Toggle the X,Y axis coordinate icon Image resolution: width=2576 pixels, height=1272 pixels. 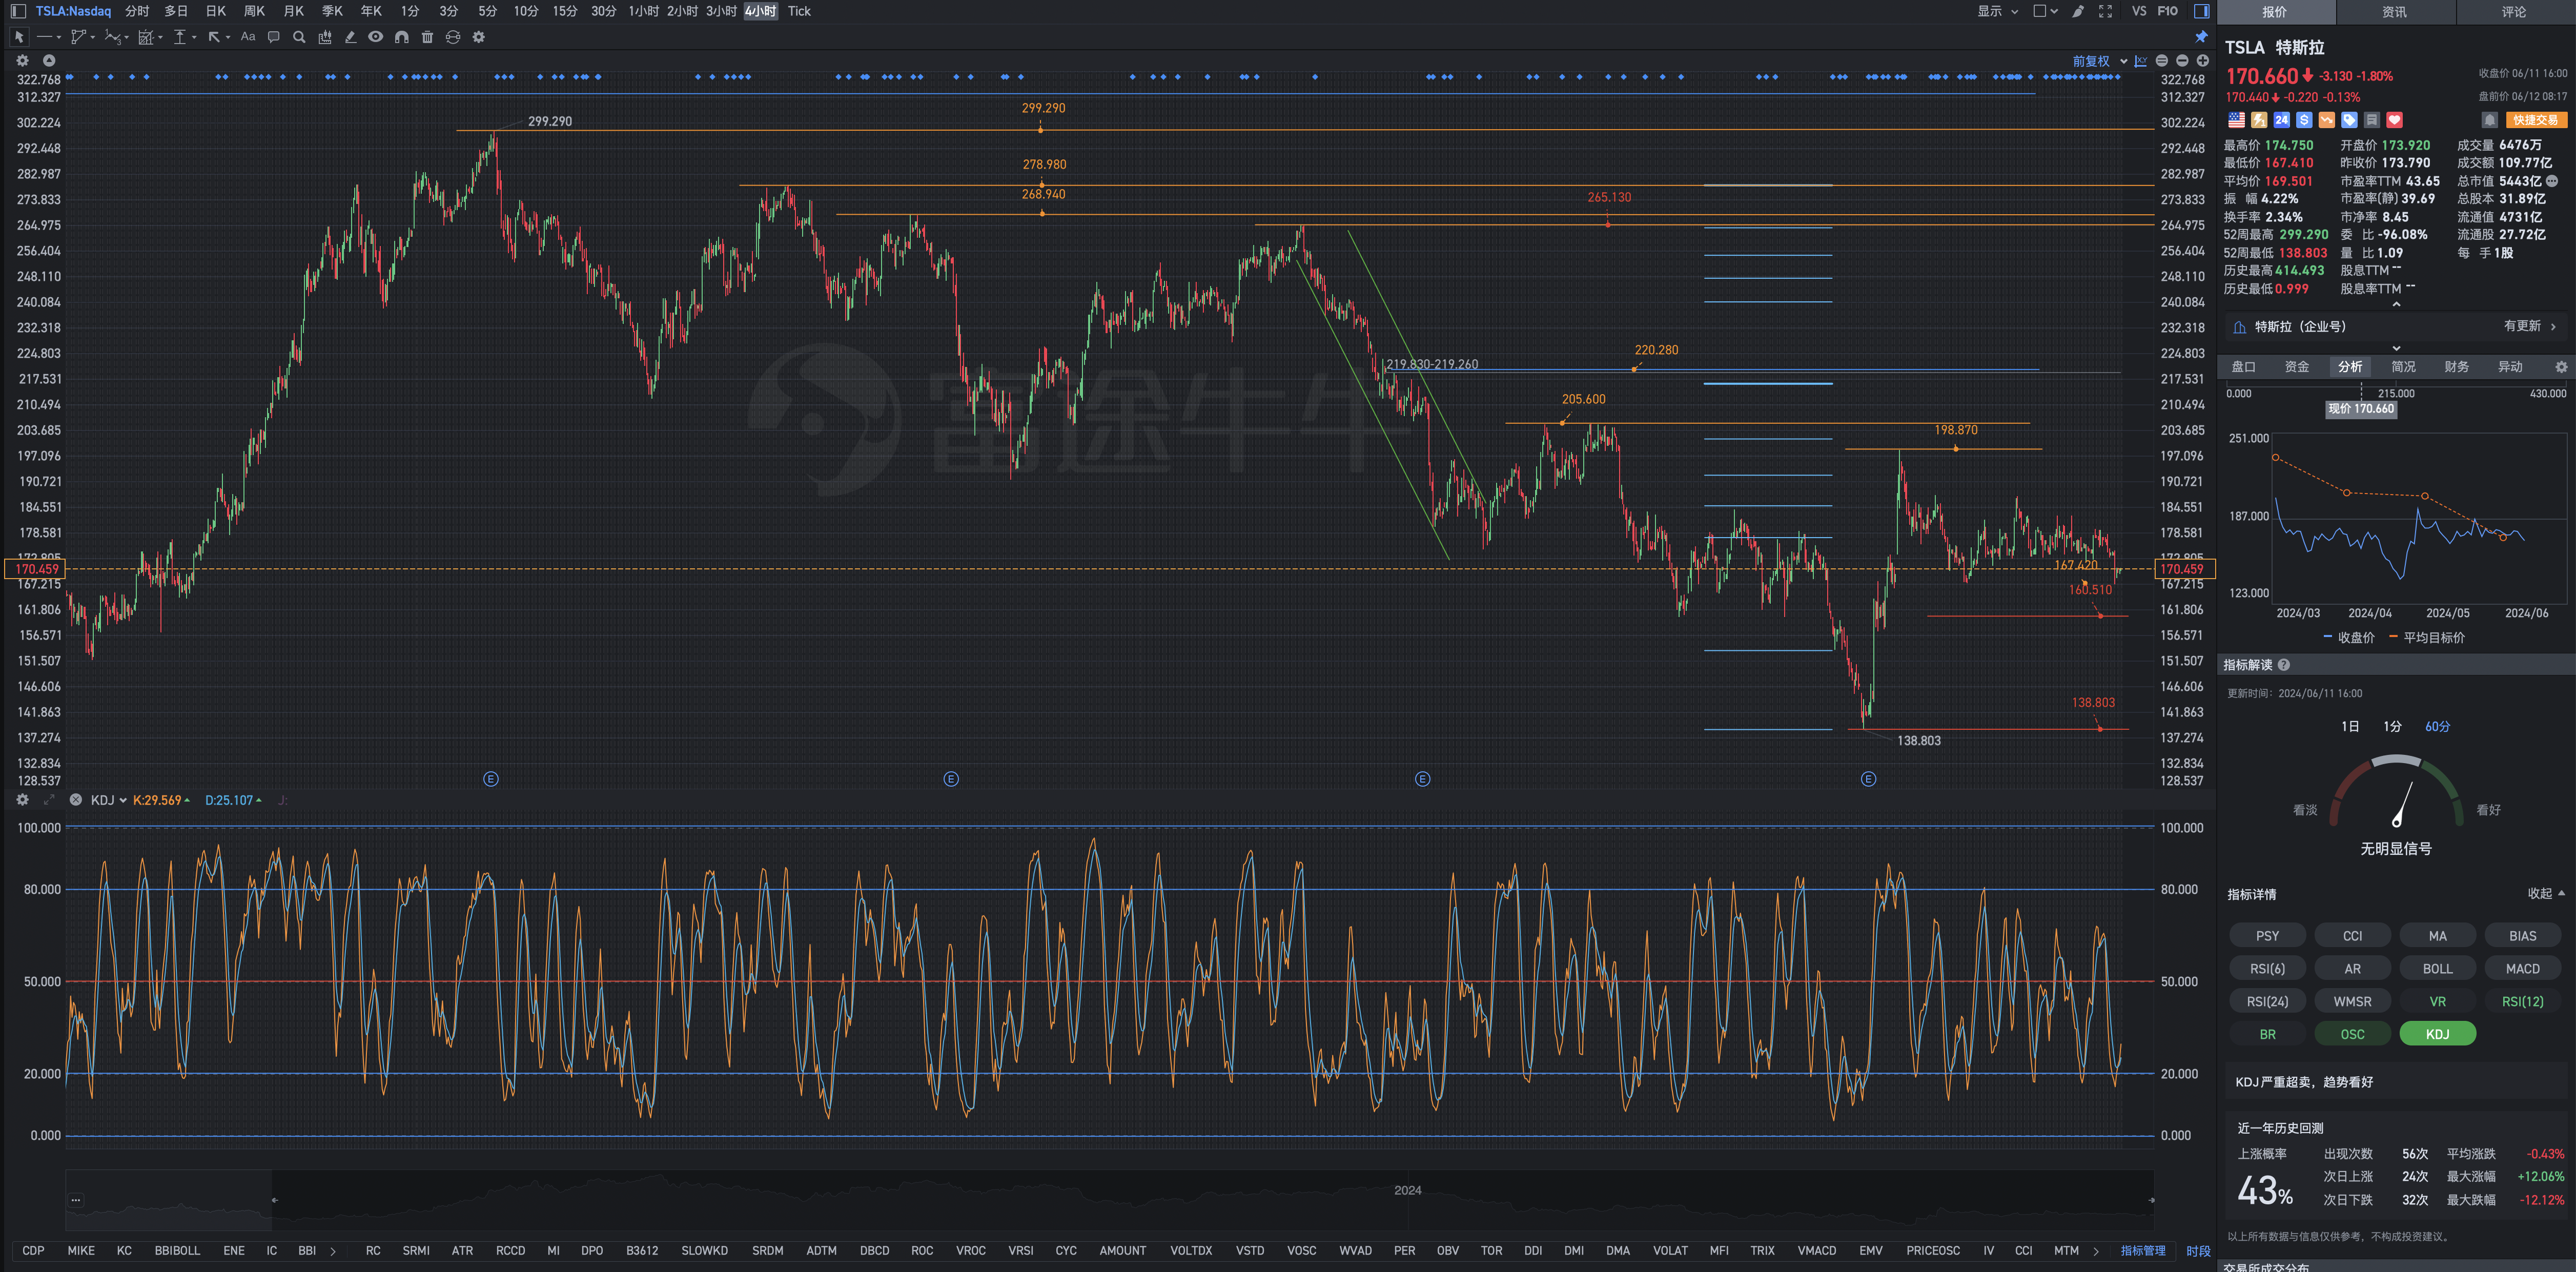pyautogui.click(x=2141, y=61)
